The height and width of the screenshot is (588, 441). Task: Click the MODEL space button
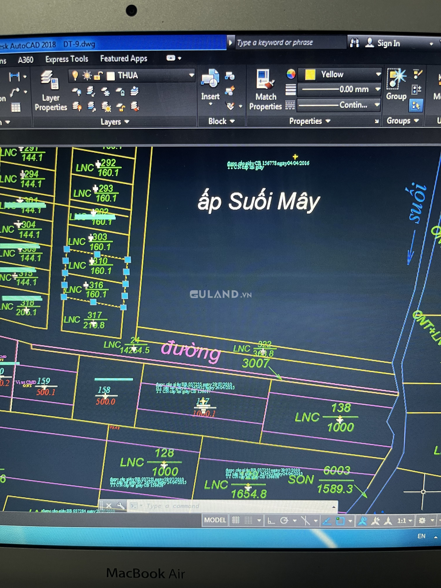click(215, 520)
